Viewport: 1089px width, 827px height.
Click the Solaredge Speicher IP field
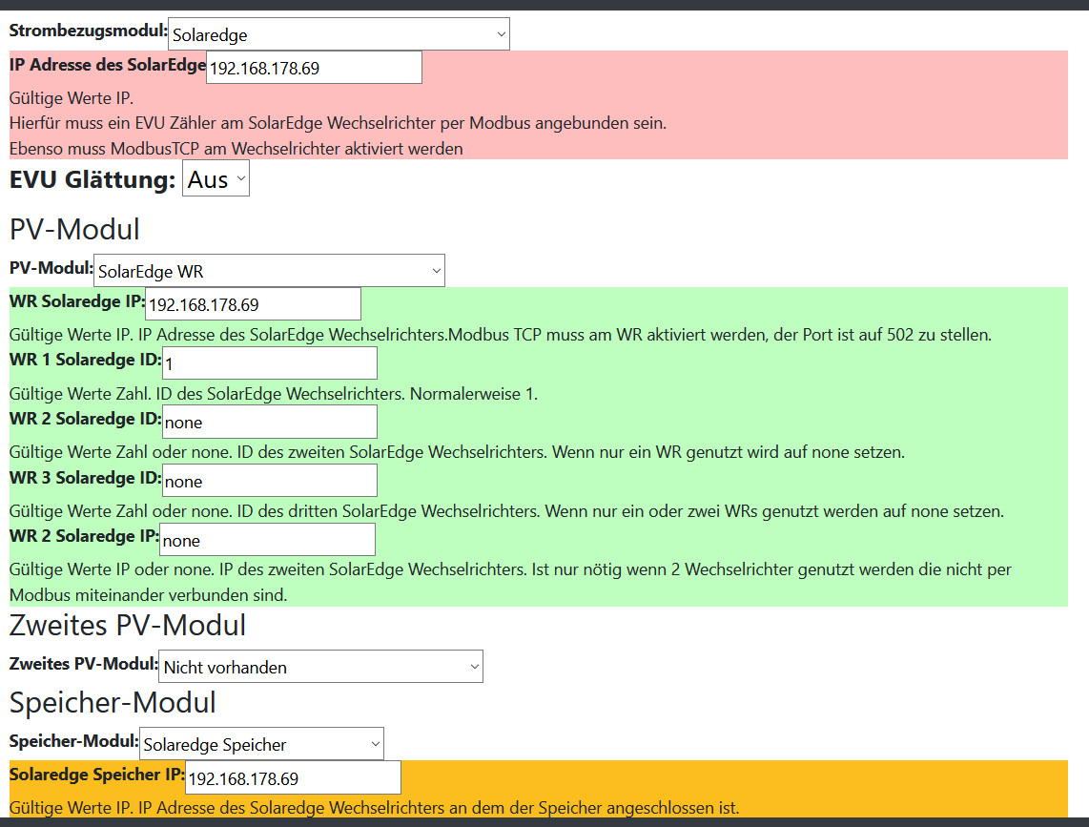[x=293, y=778]
